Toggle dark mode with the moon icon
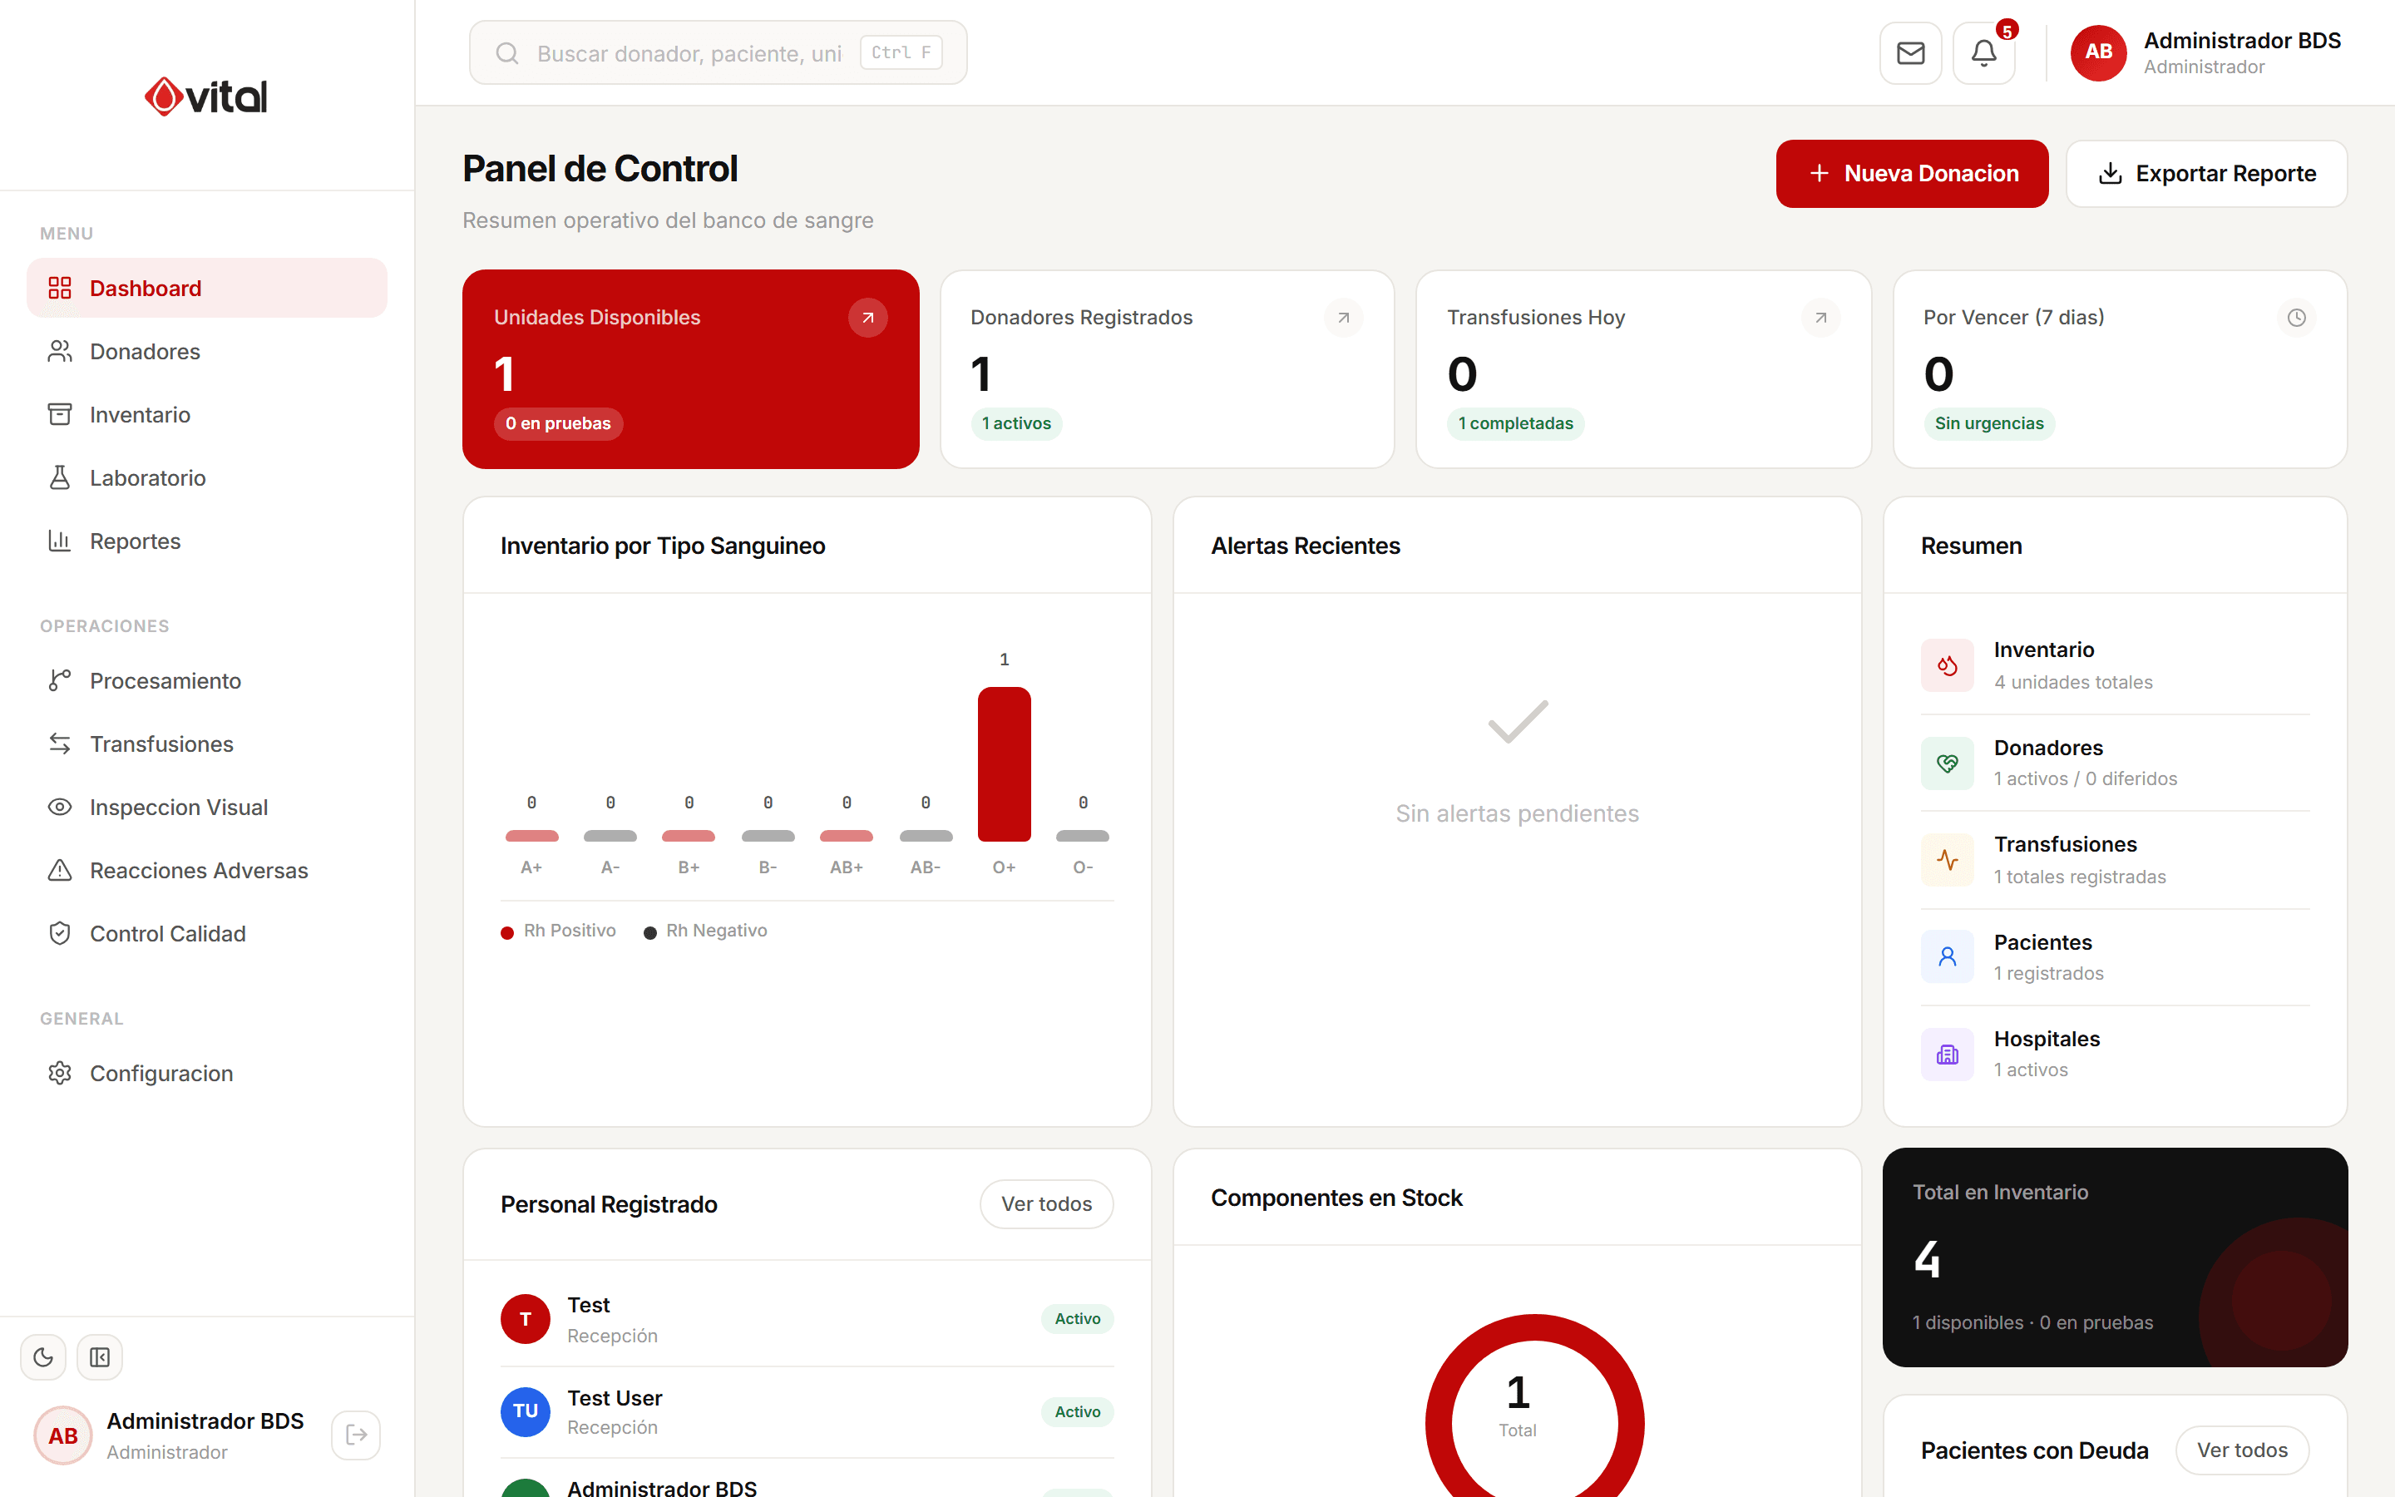This screenshot has width=2395, height=1497. (43, 1356)
